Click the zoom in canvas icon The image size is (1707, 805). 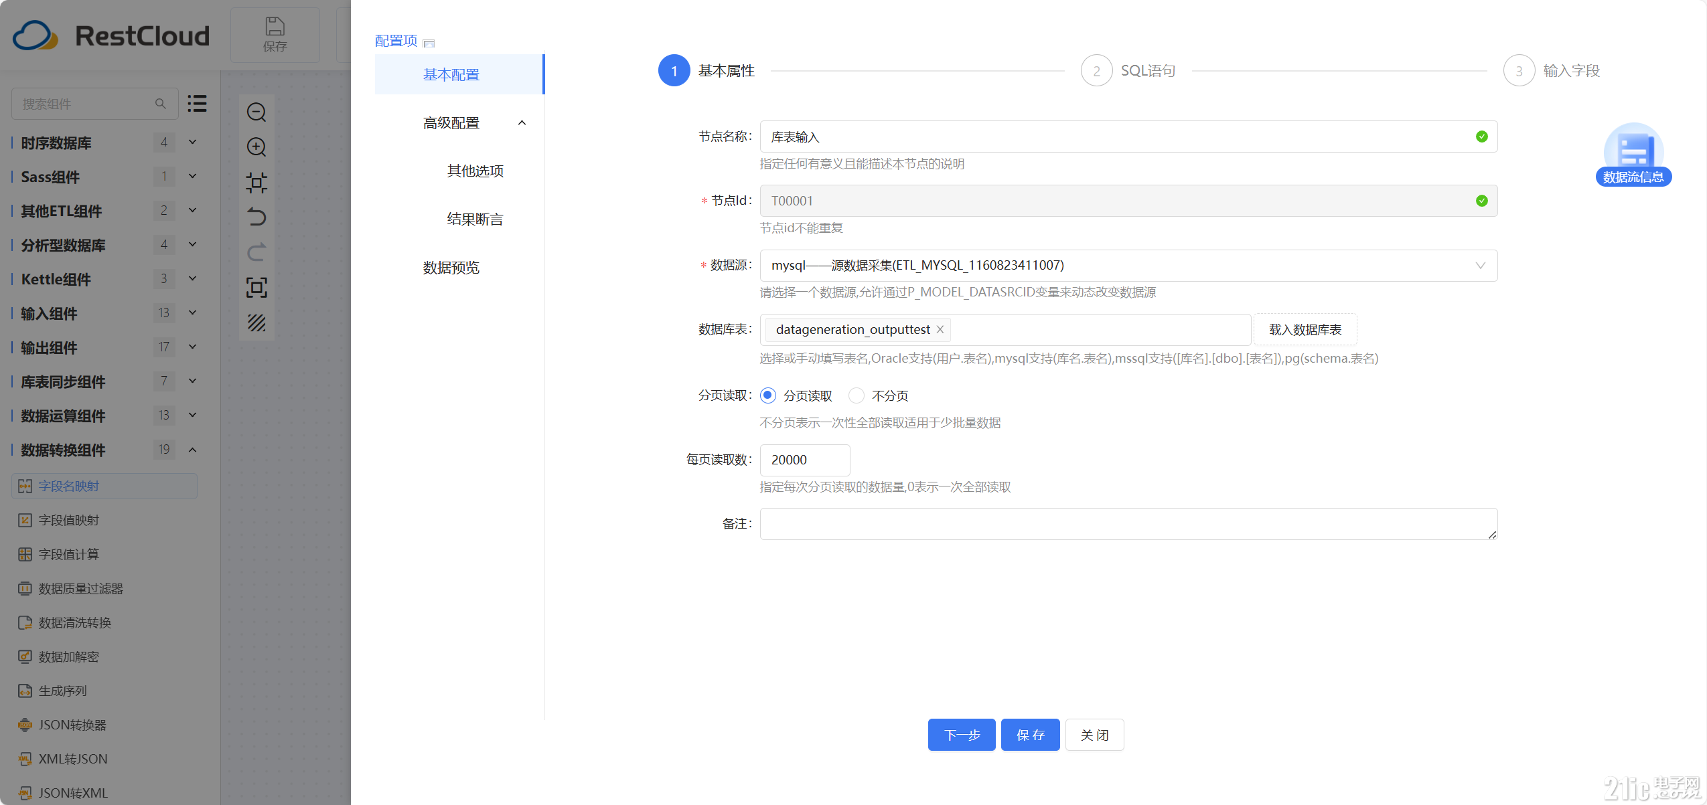[x=256, y=147]
